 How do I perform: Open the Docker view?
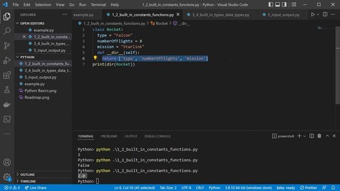tap(7, 105)
